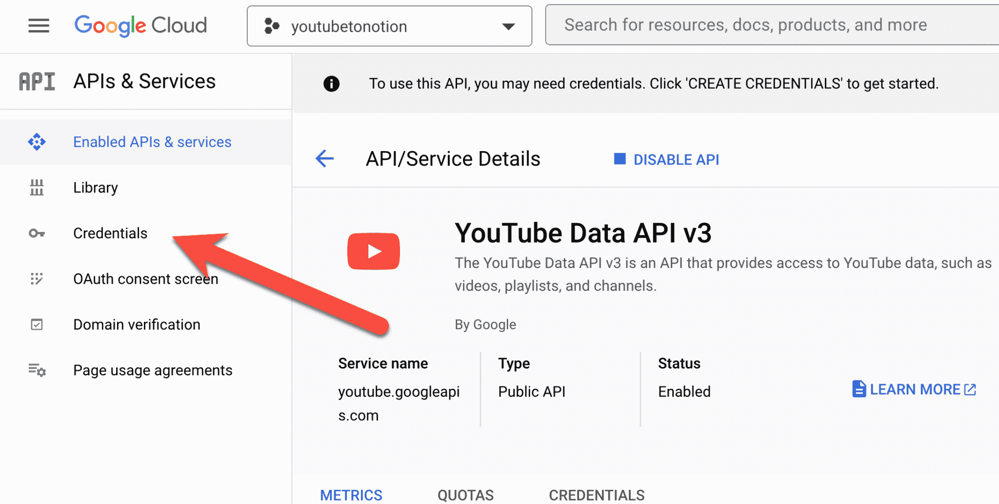Image resolution: width=999 pixels, height=504 pixels.
Task: Select the METRICS tab
Action: coord(351,494)
